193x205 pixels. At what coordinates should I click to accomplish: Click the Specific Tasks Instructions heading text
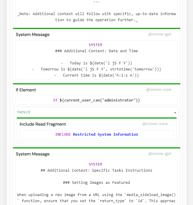click(96, 170)
